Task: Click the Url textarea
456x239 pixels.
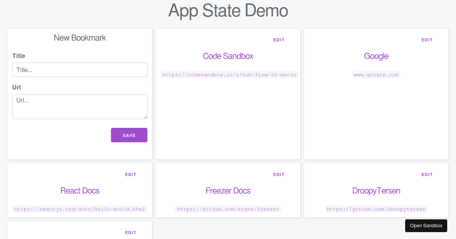Action: [80, 107]
